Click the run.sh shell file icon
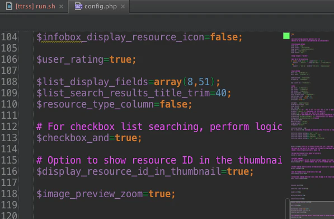This screenshot has height=219, width=334. [9, 6]
